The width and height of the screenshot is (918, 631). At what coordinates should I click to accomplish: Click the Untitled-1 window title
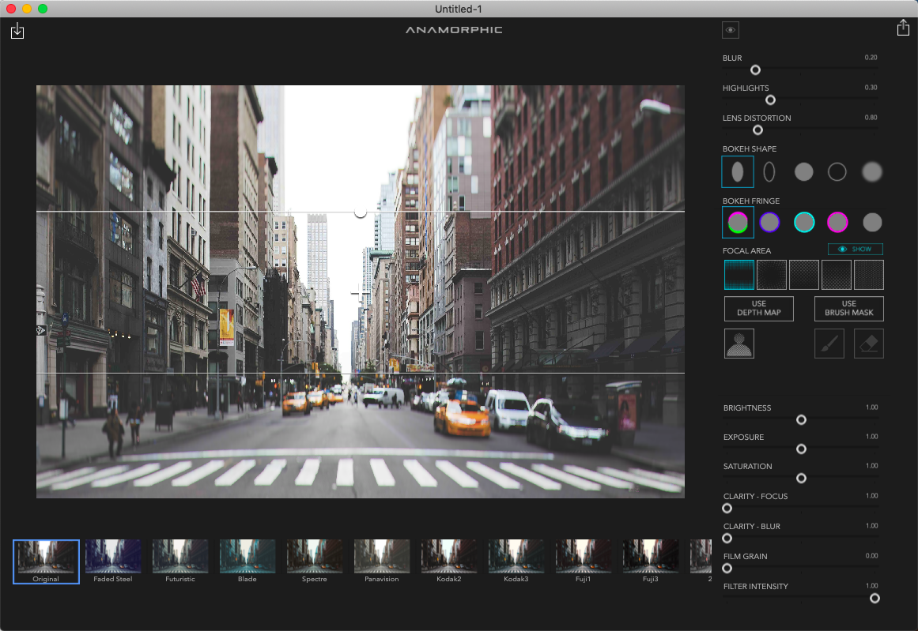click(x=458, y=9)
